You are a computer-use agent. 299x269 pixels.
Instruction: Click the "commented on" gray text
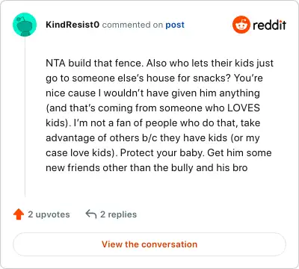coord(132,25)
